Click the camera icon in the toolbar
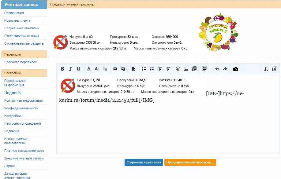Screen dimensions: 281x179 tap(236, 69)
